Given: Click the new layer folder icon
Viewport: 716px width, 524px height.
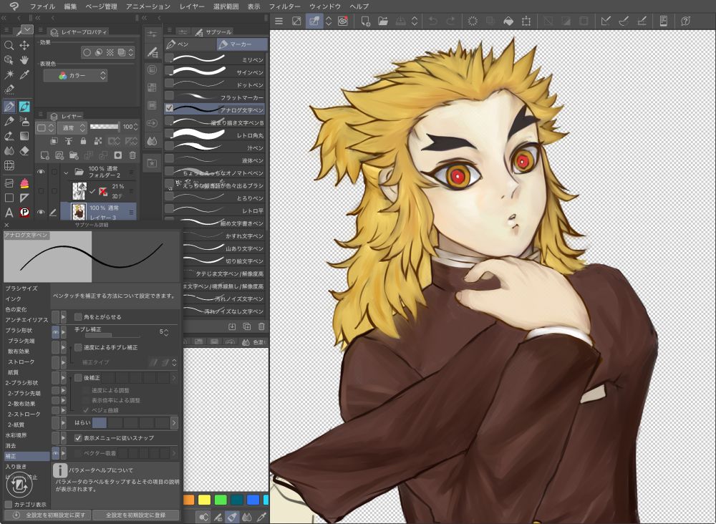Looking at the screenshot, I should pyautogui.click(x=74, y=155).
